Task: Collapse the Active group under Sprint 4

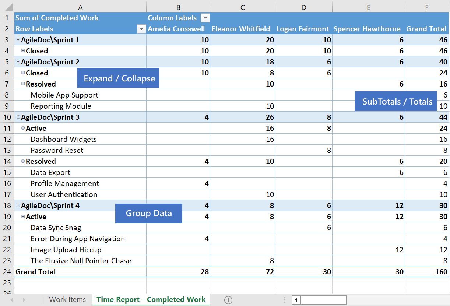Action: [23, 217]
